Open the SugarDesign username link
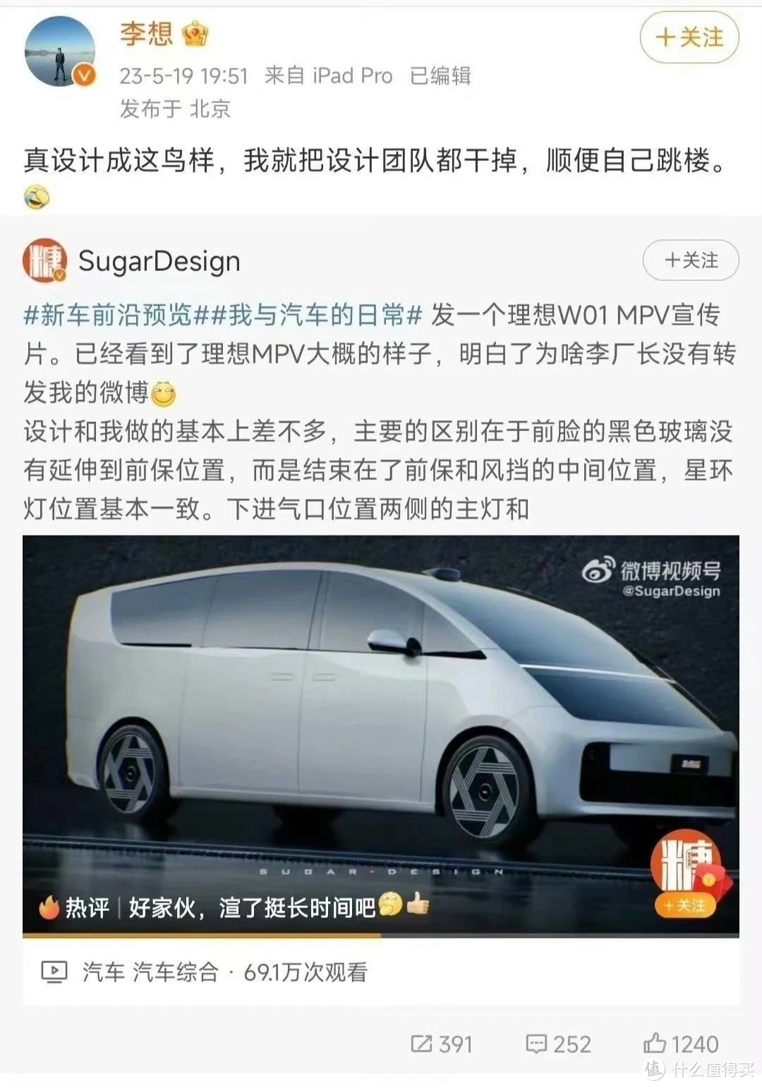 click(159, 261)
